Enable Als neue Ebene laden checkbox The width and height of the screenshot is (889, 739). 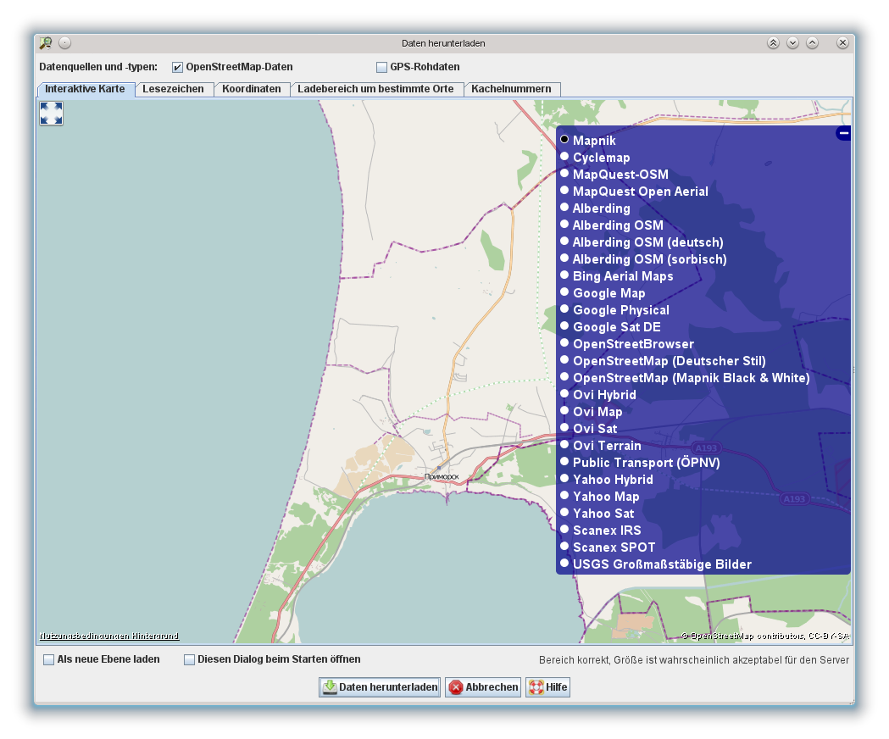point(49,659)
